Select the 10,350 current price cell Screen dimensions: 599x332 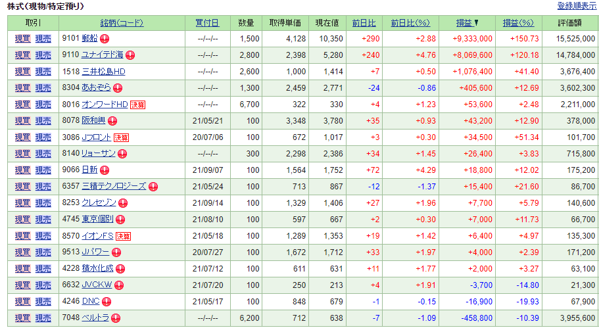click(327, 39)
